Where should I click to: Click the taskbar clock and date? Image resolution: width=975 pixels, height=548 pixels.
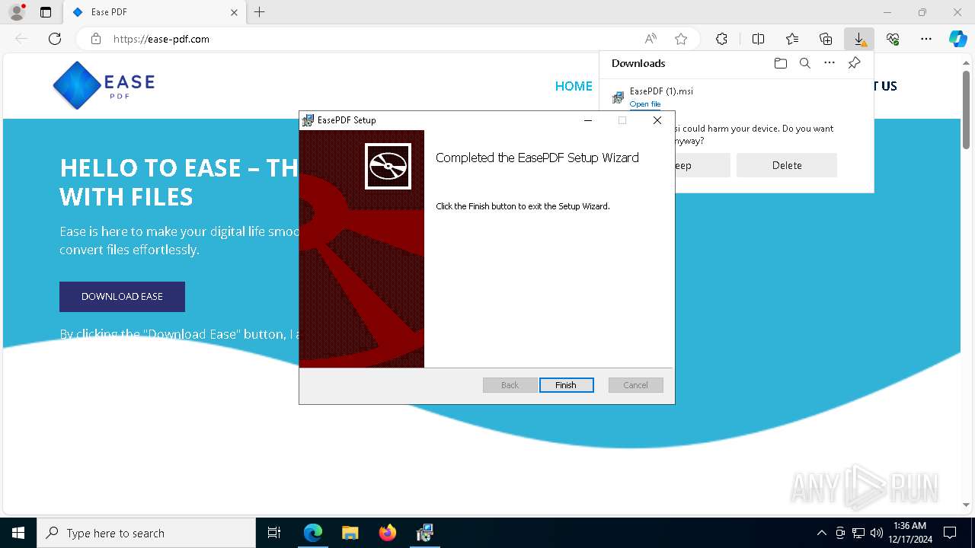coord(909,533)
